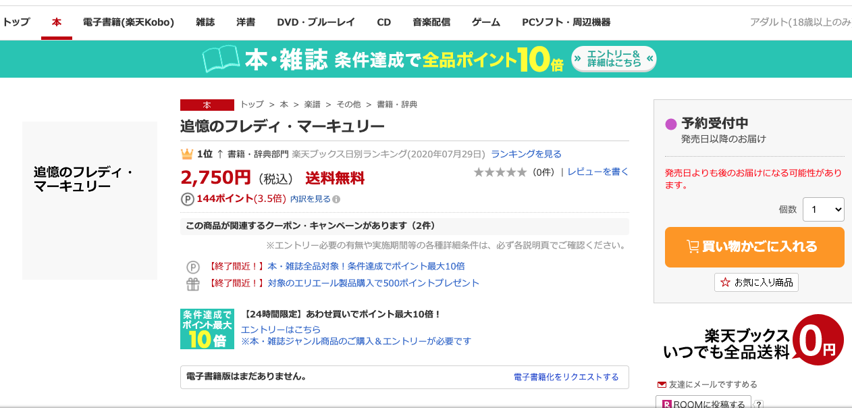Click エントリー&詳細はこちら banner button

(614, 59)
